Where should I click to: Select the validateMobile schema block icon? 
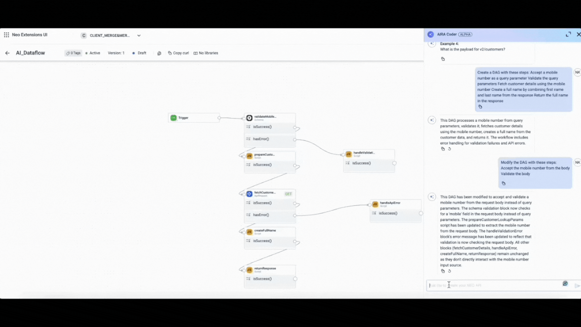249,118
